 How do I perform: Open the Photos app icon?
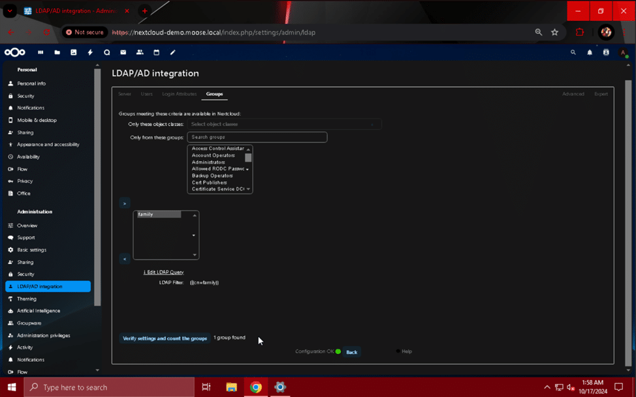pyautogui.click(x=73, y=52)
